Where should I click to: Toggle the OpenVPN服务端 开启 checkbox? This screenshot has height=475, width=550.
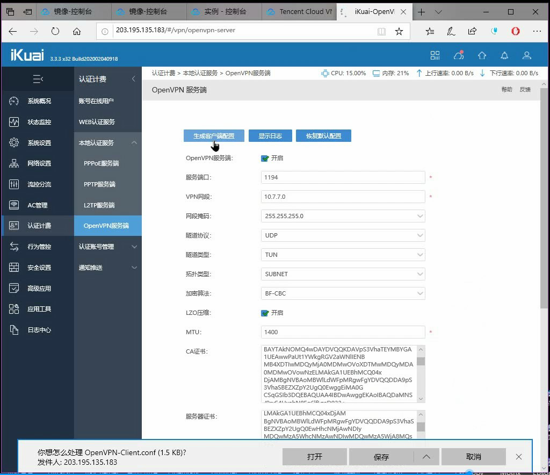coord(265,158)
